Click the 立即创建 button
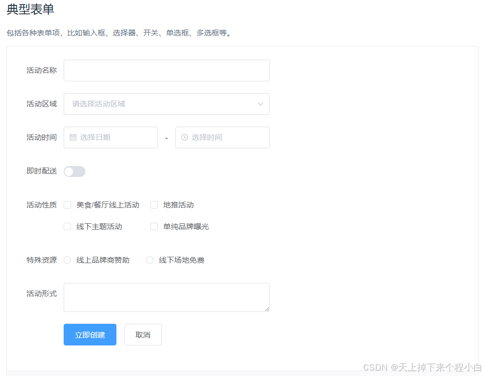Viewport: 484px width, 376px height. 90,335
